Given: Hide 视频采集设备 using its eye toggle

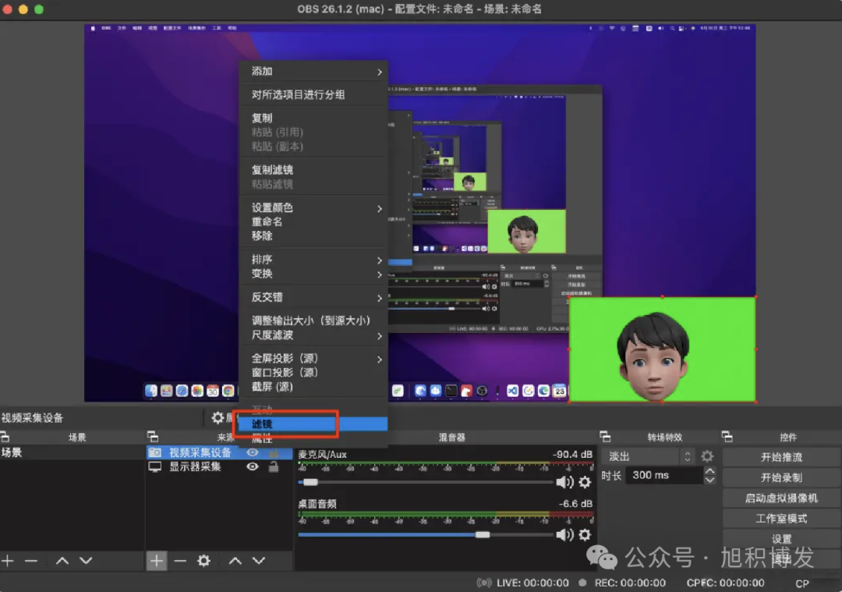Looking at the screenshot, I should click(252, 452).
